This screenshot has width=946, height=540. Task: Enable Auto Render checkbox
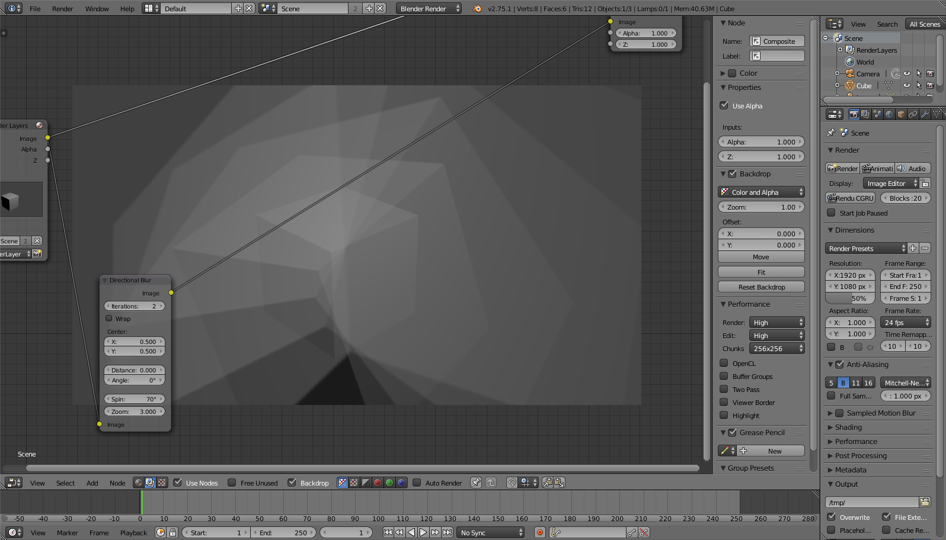417,483
